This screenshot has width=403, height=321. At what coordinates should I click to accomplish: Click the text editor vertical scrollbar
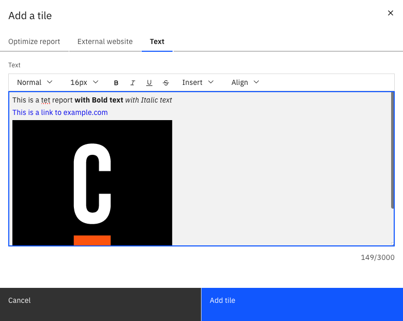[x=393, y=151]
